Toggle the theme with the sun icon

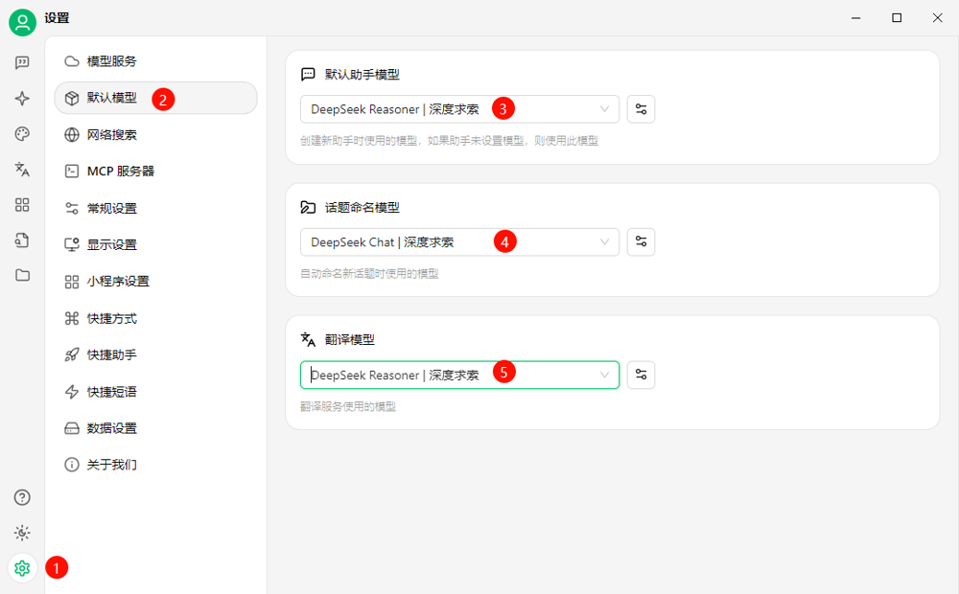(x=22, y=533)
